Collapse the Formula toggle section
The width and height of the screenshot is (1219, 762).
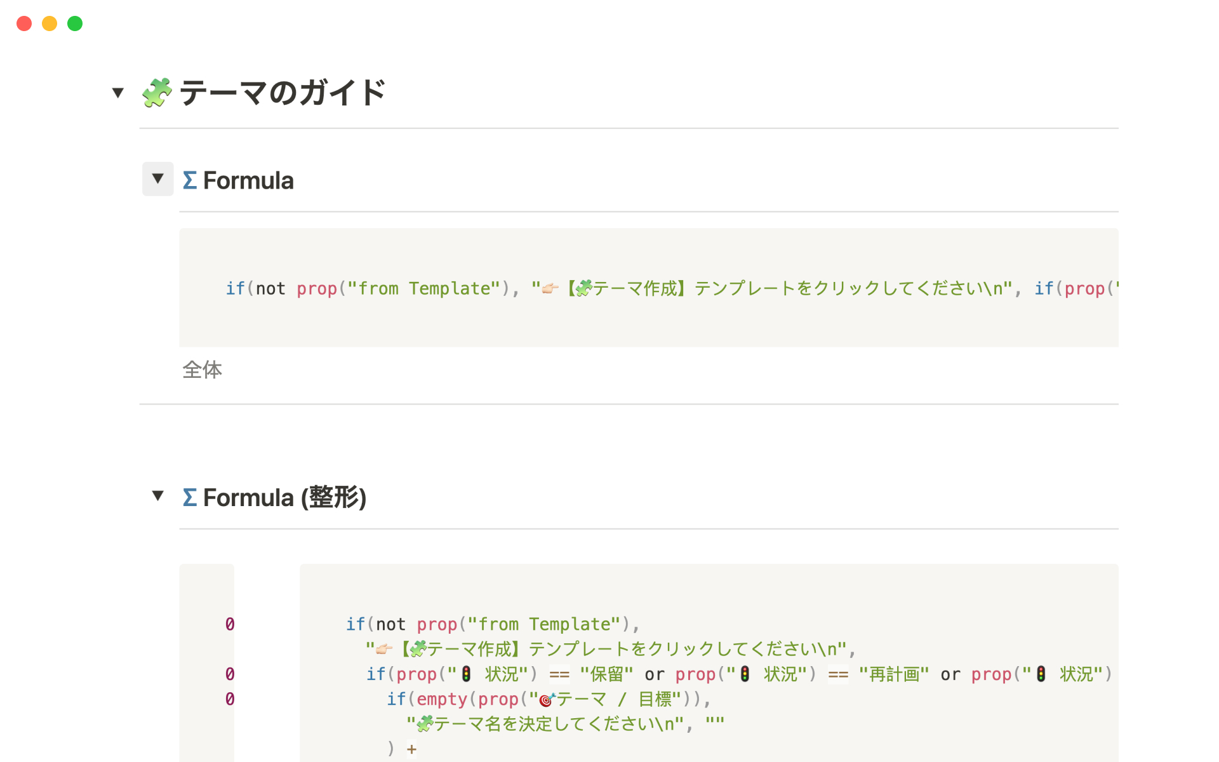(157, 179)
